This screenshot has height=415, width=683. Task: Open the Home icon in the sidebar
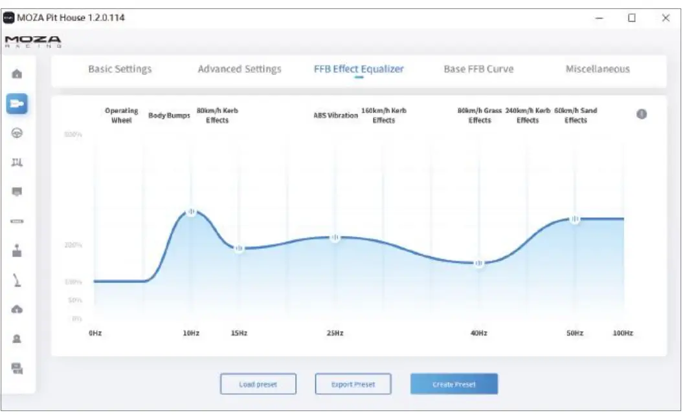(17, 74)
